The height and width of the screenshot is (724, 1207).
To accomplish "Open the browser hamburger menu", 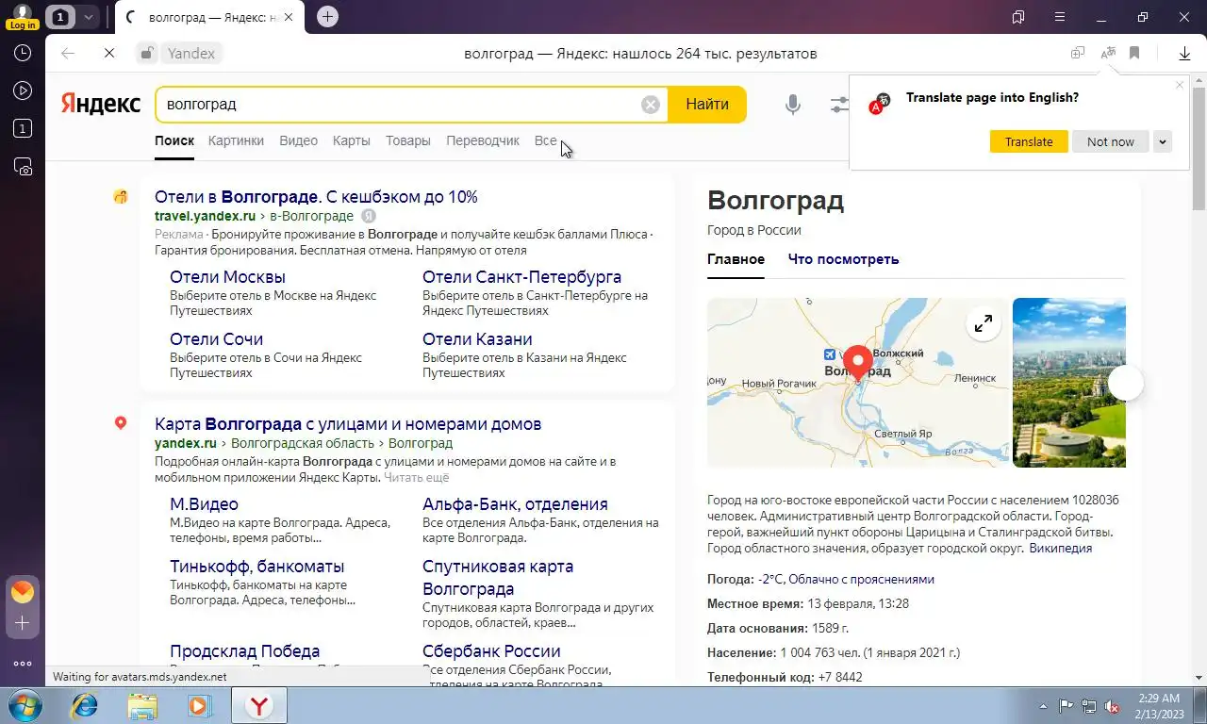I will click(x=1060, y=17).
